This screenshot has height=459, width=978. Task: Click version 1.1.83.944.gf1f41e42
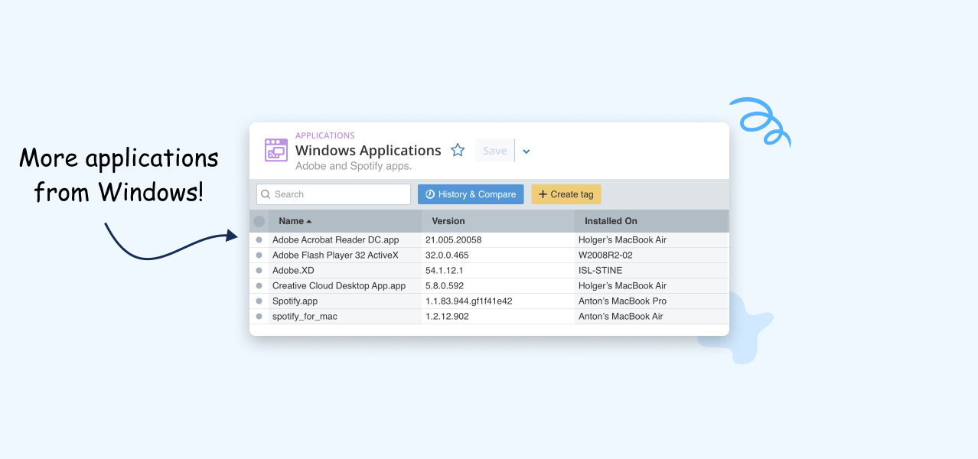(x=469, y=301)
